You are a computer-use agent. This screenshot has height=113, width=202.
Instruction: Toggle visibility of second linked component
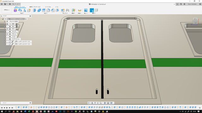tap(7, 44)
